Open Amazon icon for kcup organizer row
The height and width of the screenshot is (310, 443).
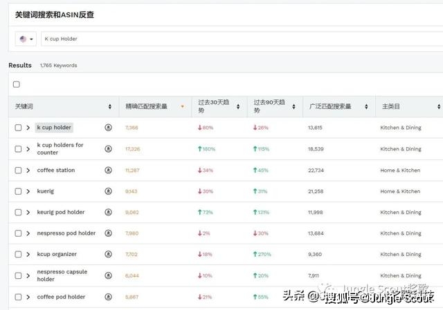[x=108, y=254]
